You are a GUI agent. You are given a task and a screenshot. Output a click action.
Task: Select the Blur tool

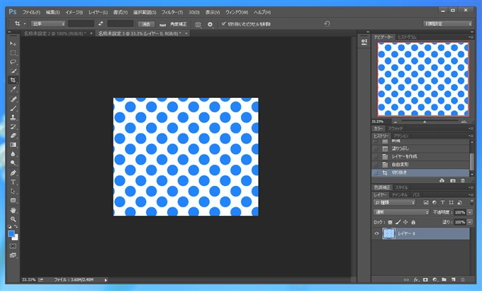[x=13, y=154]
